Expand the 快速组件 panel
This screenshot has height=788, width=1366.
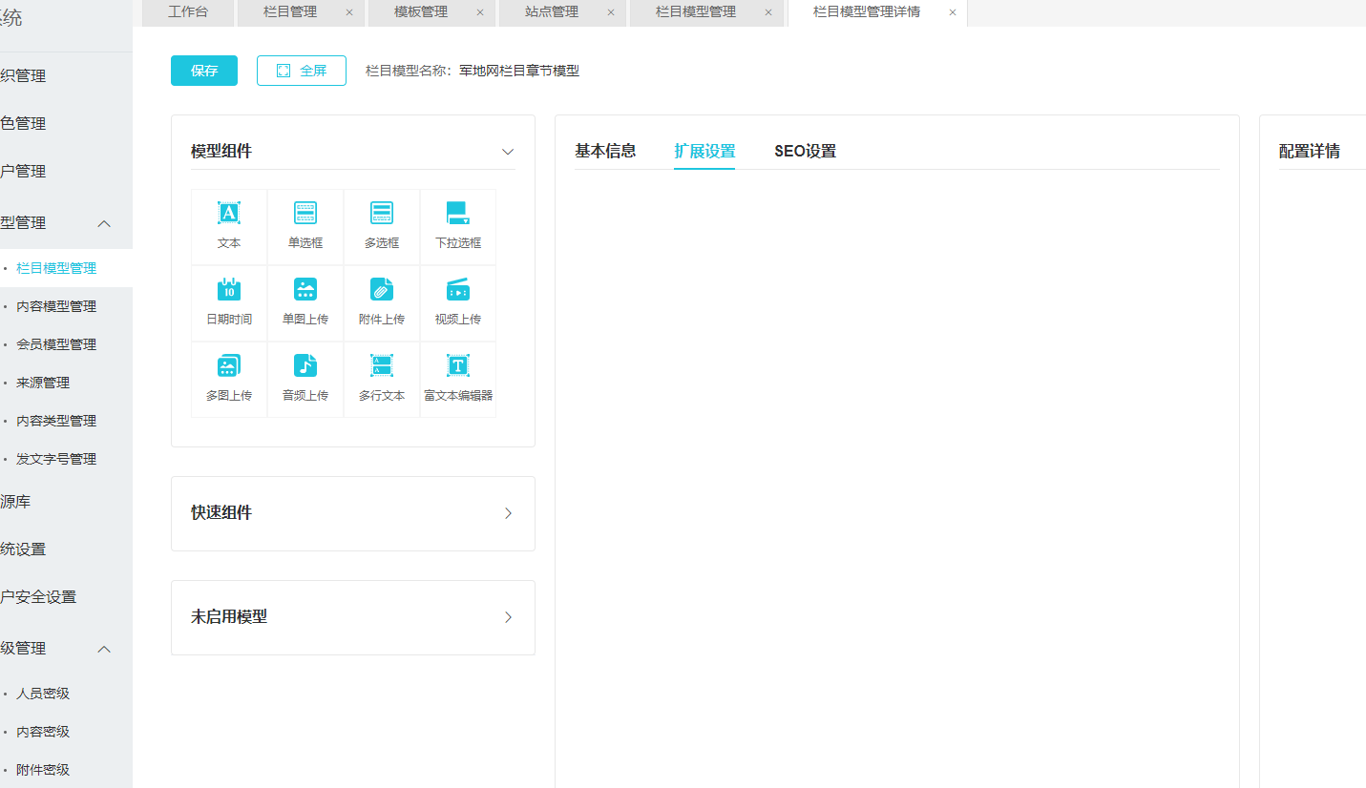click(x=508, y=513)
